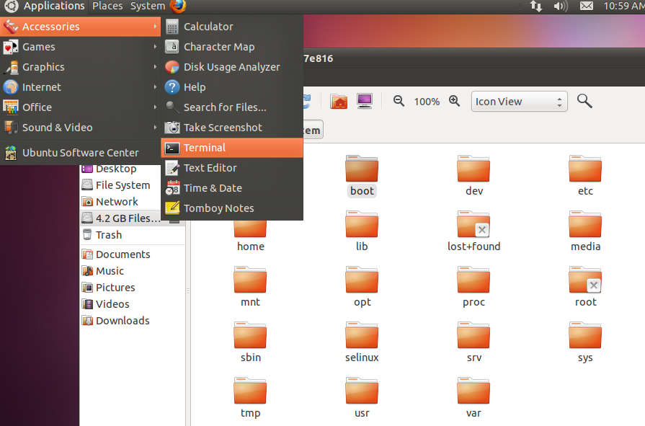Click the volume speaker icon
This screenshot has height=426, width=645.
[x=560, y=6]
